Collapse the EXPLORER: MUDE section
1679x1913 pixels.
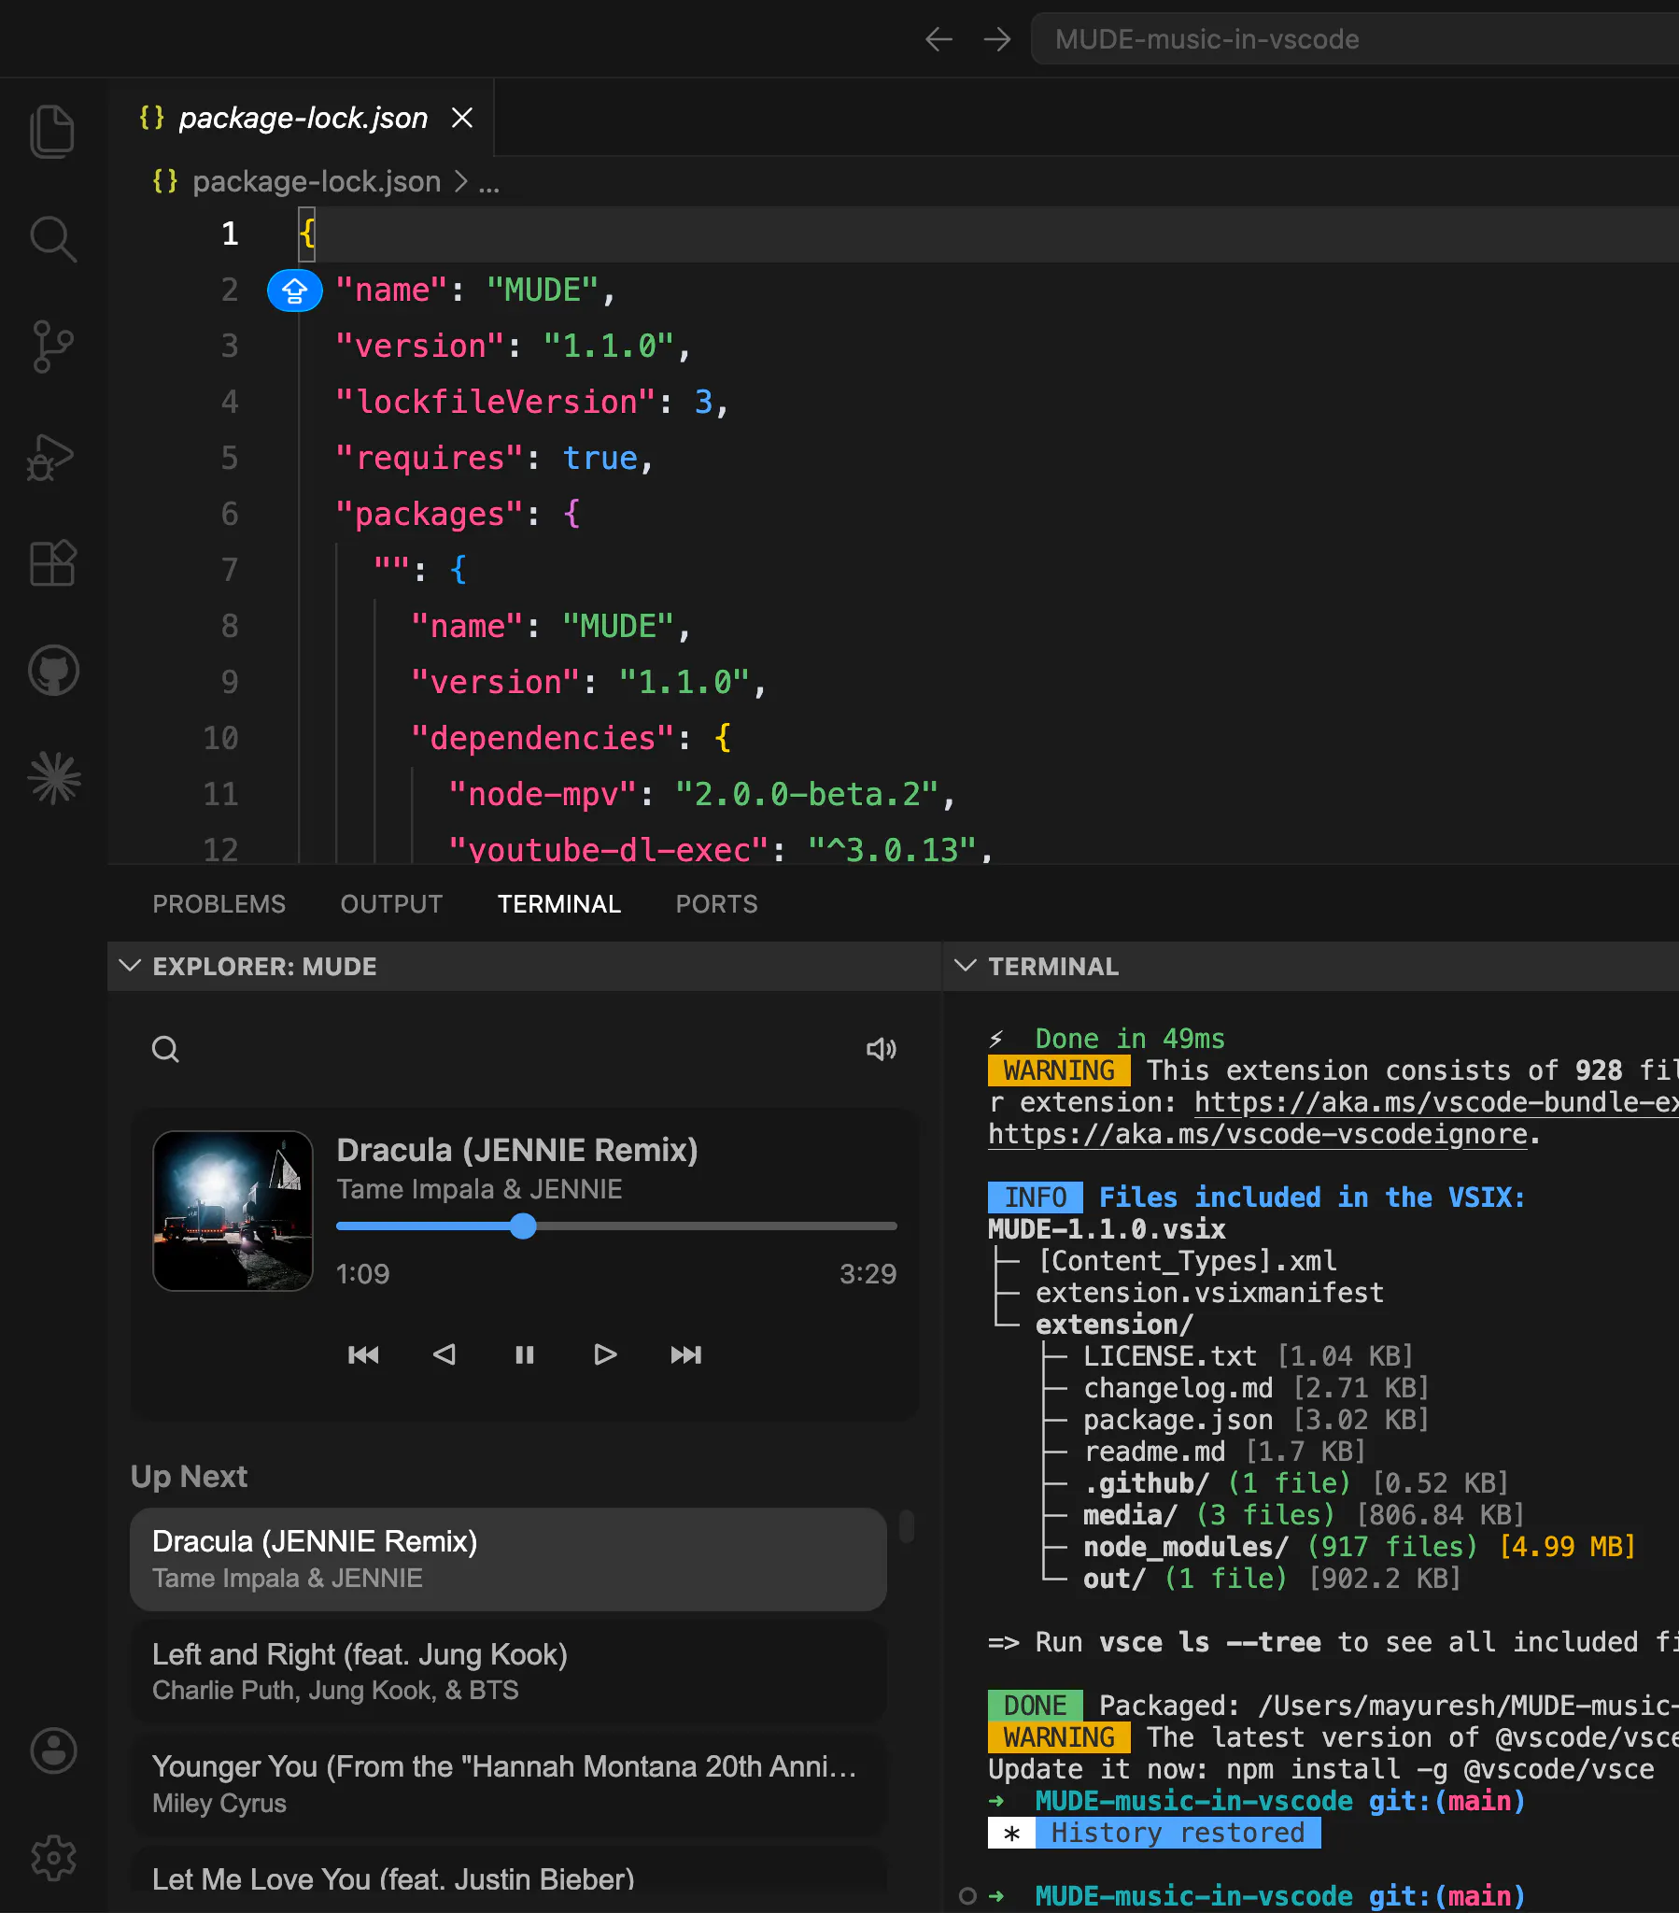130,966
